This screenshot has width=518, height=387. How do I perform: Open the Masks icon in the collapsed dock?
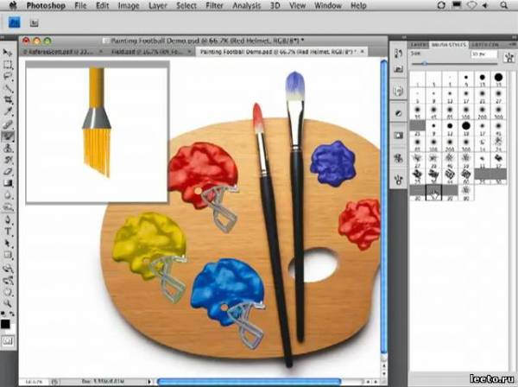[399, 135]
